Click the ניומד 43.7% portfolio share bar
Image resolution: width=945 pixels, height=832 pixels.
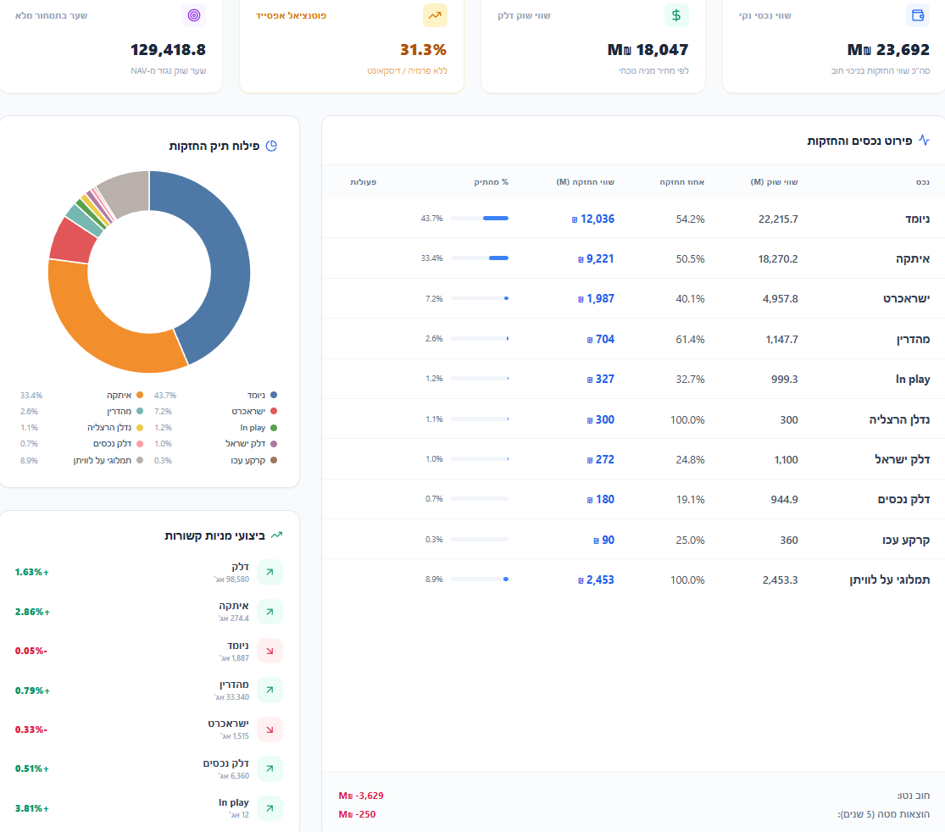coord(480,218)
